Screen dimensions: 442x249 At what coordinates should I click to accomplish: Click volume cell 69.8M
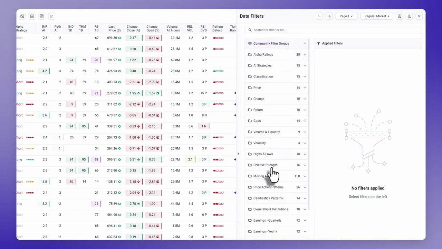[x=175, y=60]
